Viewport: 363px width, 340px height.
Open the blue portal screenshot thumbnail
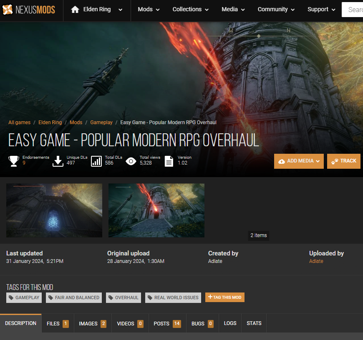(54, 210)
